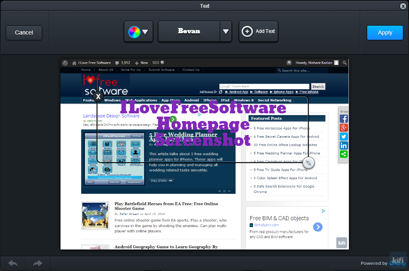Viewport: 409px width, 271px height.
Task: Open Android Geography Game article title
Action: point(166,247)
